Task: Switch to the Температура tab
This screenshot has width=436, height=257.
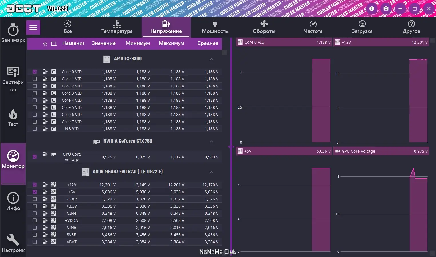Action: tap(117, 27)
